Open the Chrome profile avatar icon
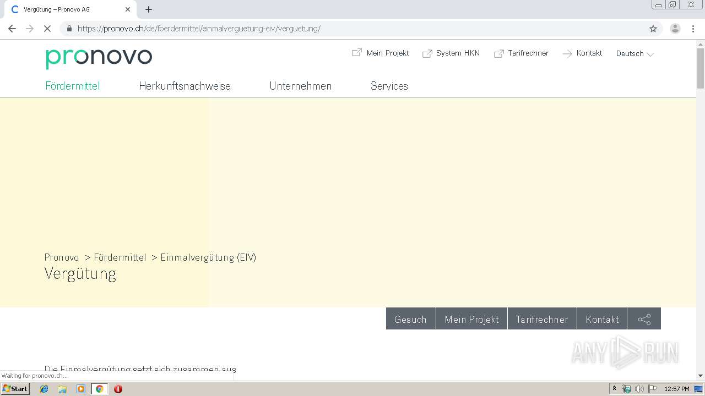Viewport: 705px width, 396px height. (x=675, y=29)
